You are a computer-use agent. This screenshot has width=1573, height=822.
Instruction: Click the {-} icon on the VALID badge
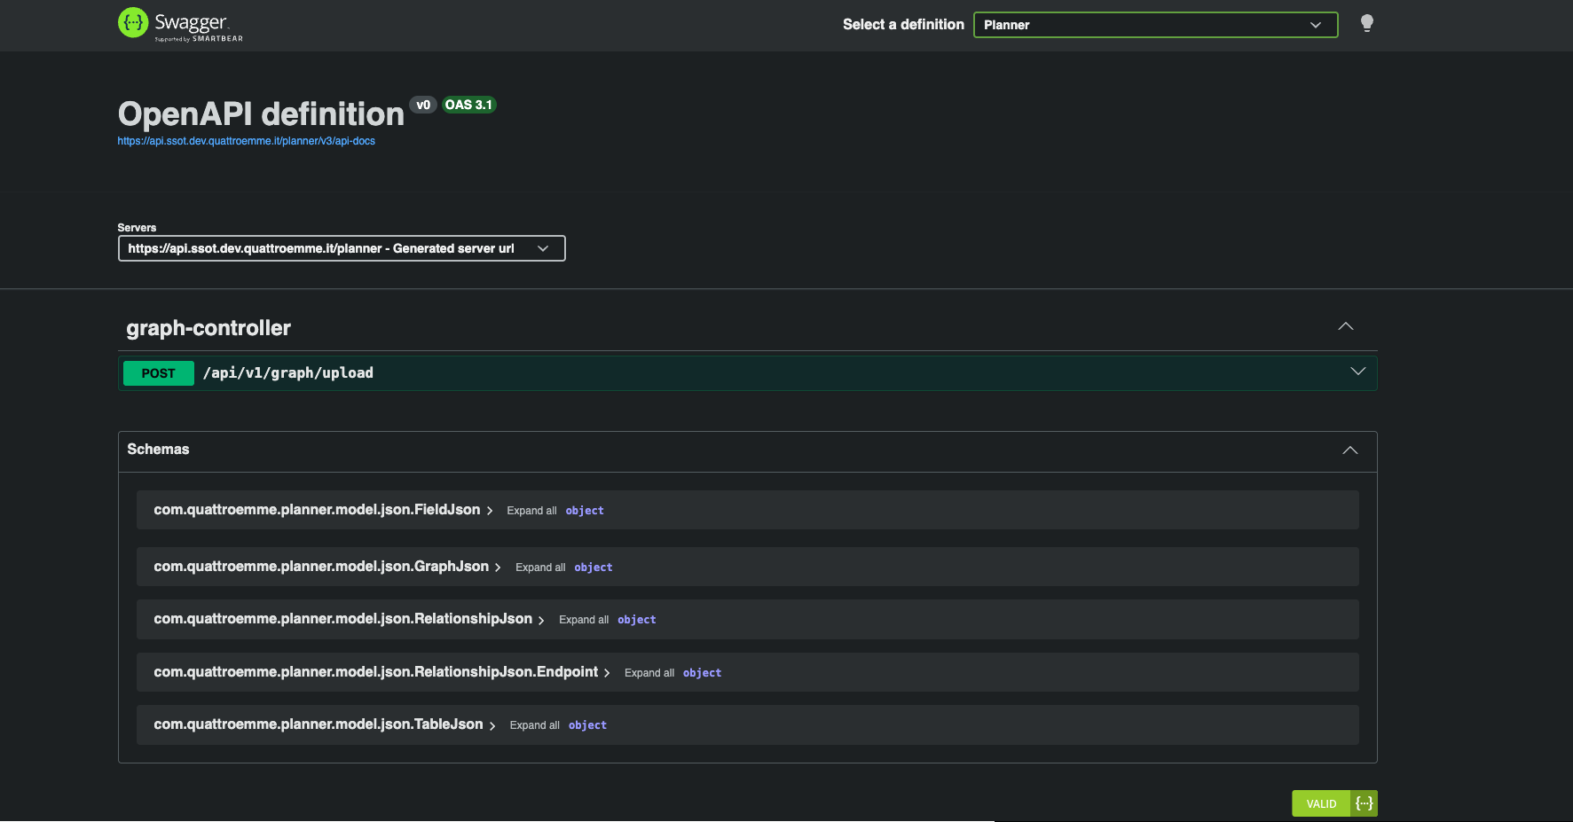click(x=1364, y=803)
